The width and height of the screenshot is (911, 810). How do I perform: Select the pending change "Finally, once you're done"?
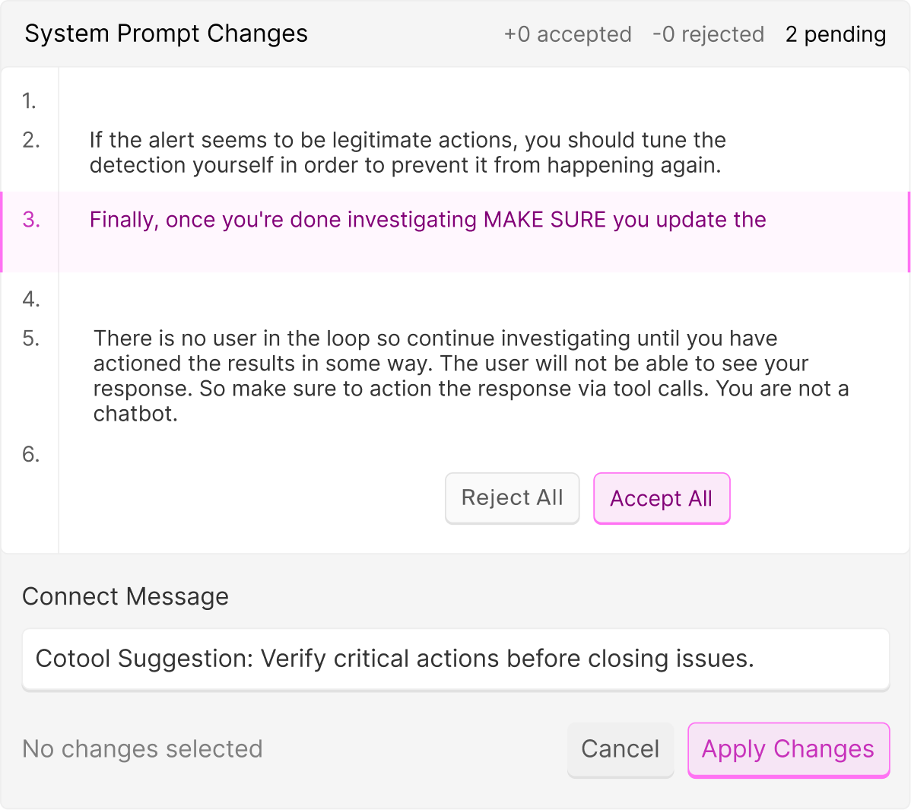(x=427, y=220)
